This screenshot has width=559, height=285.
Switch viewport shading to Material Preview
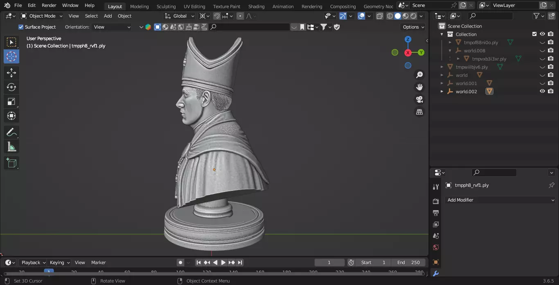(x=406, y=16)
